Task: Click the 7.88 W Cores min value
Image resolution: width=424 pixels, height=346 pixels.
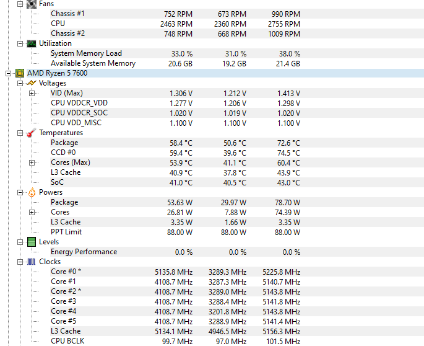Action: (236, 213)
